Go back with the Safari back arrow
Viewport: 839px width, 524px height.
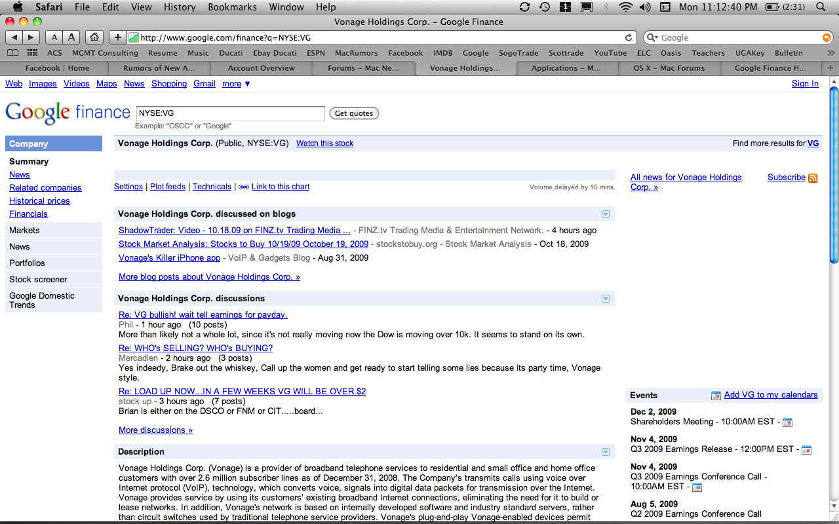[14, 37]
